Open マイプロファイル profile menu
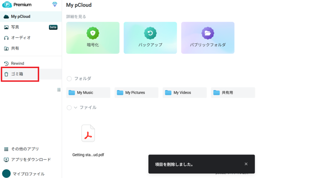This screenshot has width=323, height=178. [x=28, y=174]
